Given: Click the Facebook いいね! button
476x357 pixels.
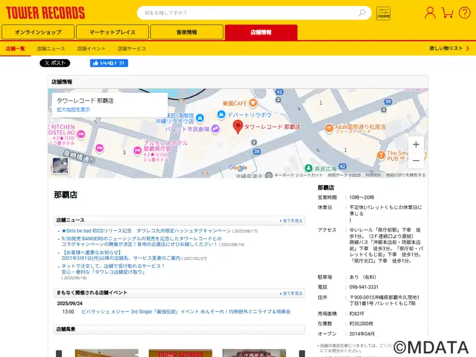Looking at the screenshot, I should [x=109, y=63].
